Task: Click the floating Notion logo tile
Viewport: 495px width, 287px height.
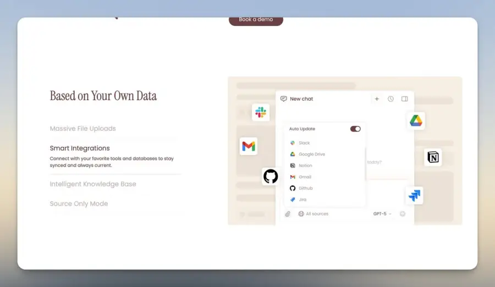Action: [433, 157]
